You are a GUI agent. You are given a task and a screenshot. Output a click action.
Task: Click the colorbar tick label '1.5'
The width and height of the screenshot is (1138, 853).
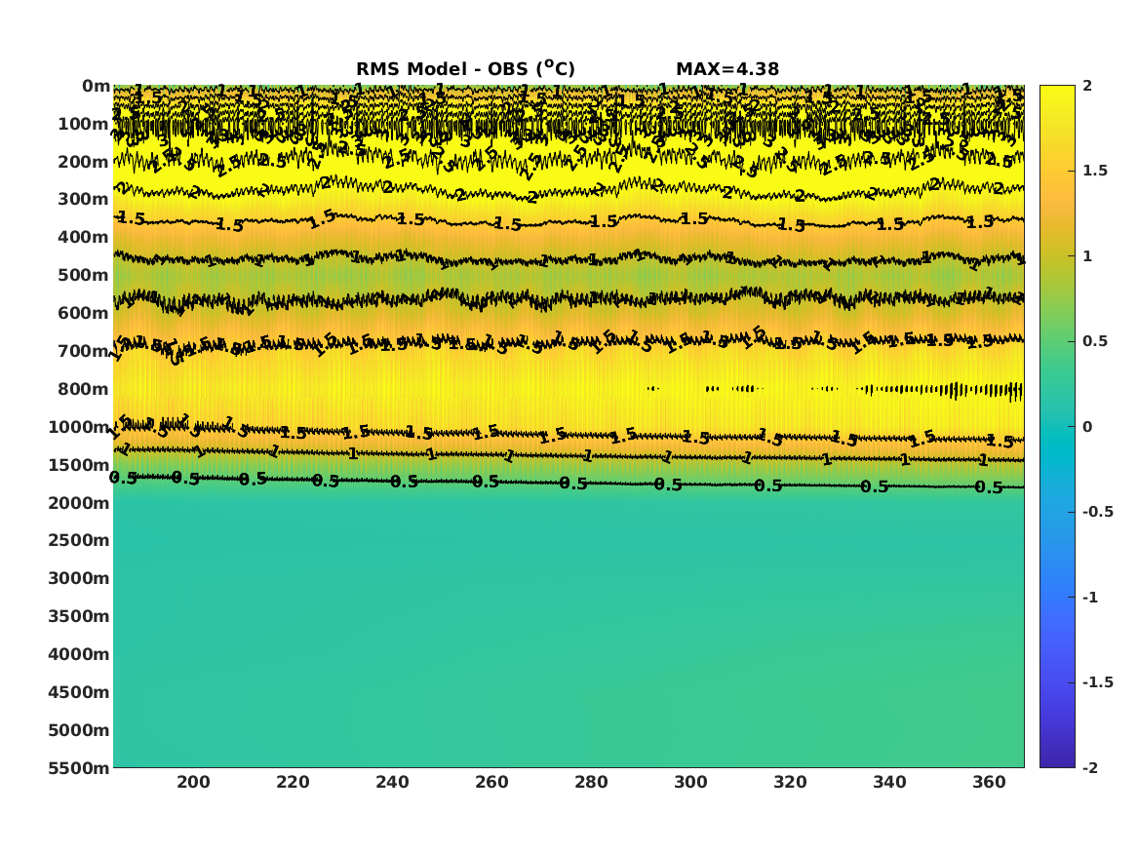1095,171
